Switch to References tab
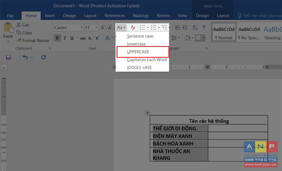 (115, 16)
